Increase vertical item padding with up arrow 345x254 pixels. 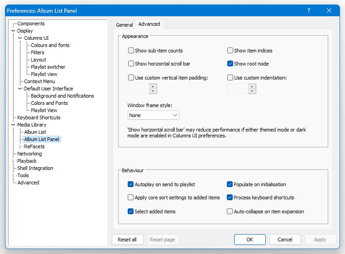pyautogui.click(x=153, y=86)
